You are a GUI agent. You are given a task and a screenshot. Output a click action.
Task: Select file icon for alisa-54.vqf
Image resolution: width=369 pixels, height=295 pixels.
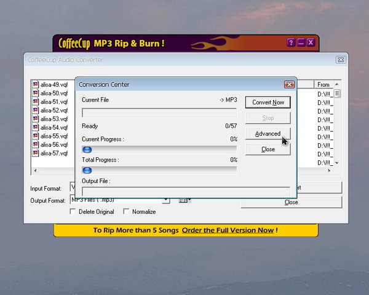click(x=36, y=127)
